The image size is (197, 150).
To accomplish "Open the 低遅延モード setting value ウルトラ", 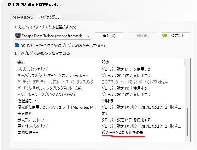I will 108,101.
